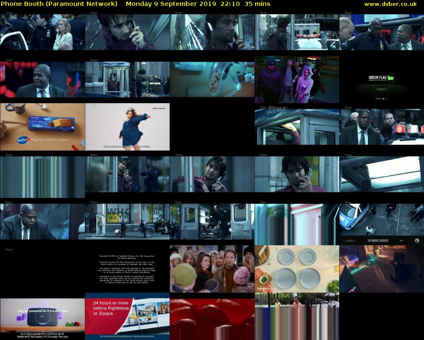This screenshot has height=340, width=424.
Task: Open thumbnail of men behind railing with stripes
Action: [x=297, y=316]
